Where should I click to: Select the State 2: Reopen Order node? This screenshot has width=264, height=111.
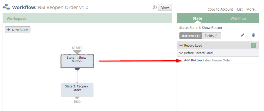(77, 90)
